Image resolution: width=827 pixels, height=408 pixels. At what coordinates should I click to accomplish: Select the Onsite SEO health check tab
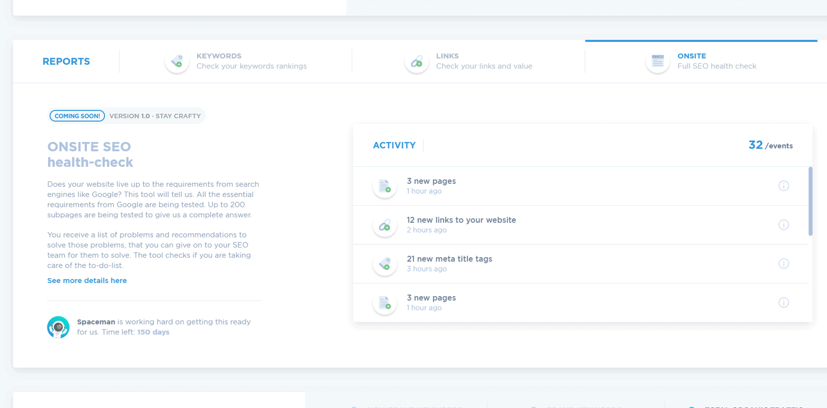(701, 61)
